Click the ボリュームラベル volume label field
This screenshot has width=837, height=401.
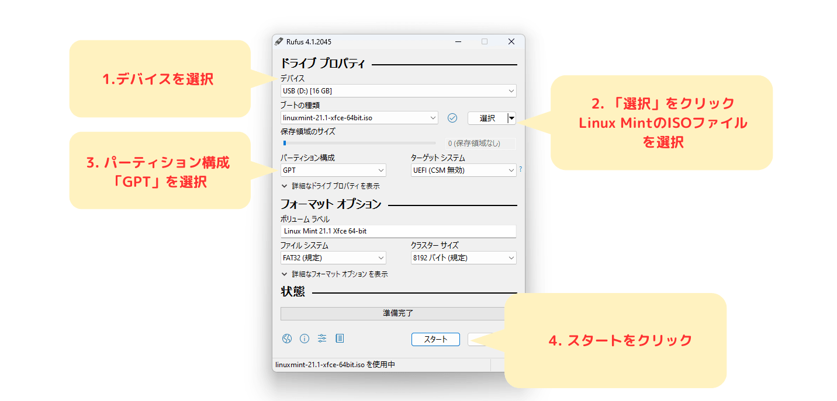(397, 231)
